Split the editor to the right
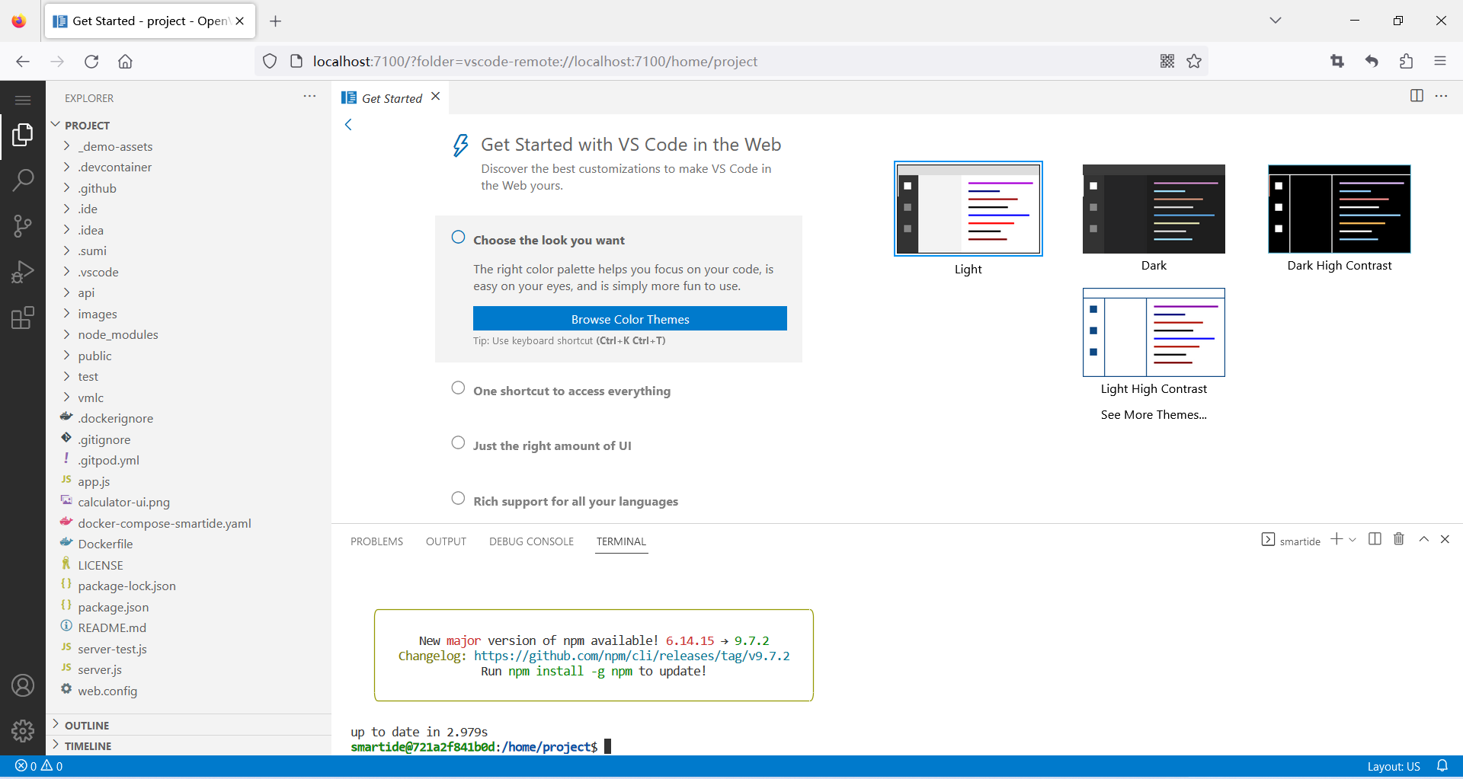This screenshot has height=779, width=1463. [1417, 96]
